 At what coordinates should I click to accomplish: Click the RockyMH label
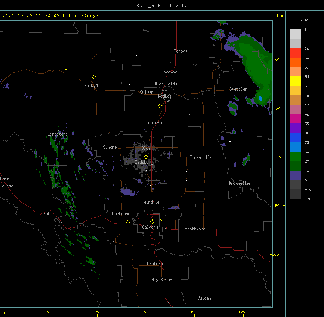92,85
